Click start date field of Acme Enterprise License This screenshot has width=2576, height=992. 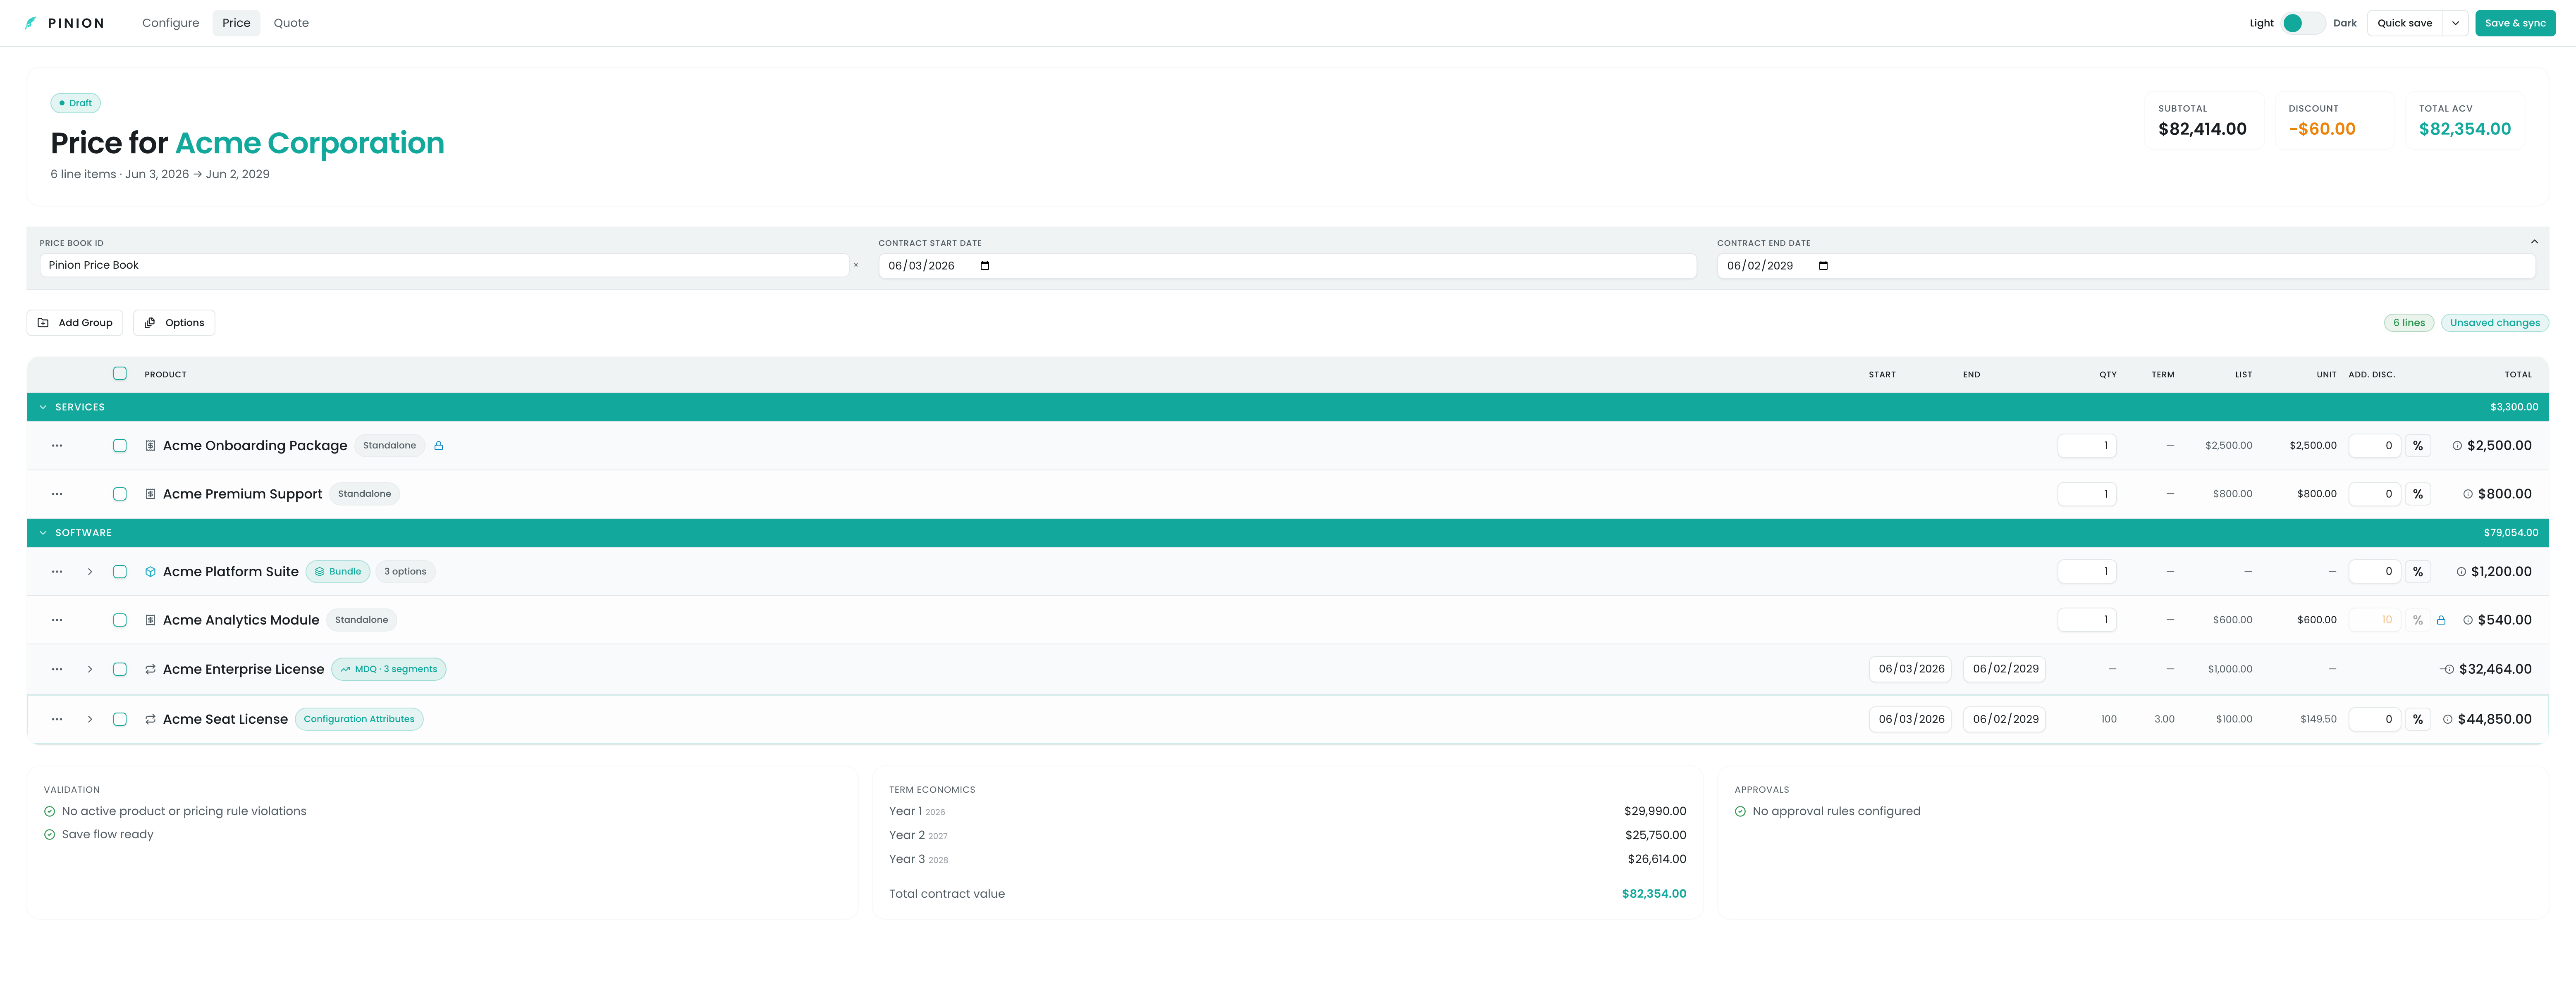tap(1910, 669)
